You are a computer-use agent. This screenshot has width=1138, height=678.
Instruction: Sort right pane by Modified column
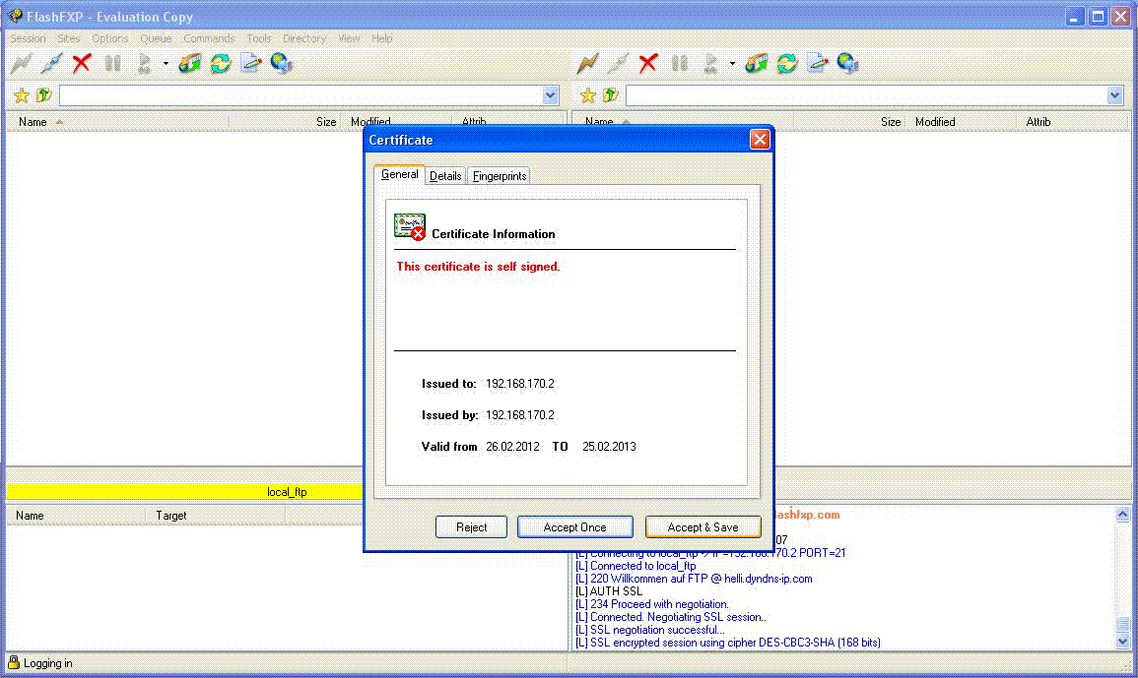click(935, 122)
